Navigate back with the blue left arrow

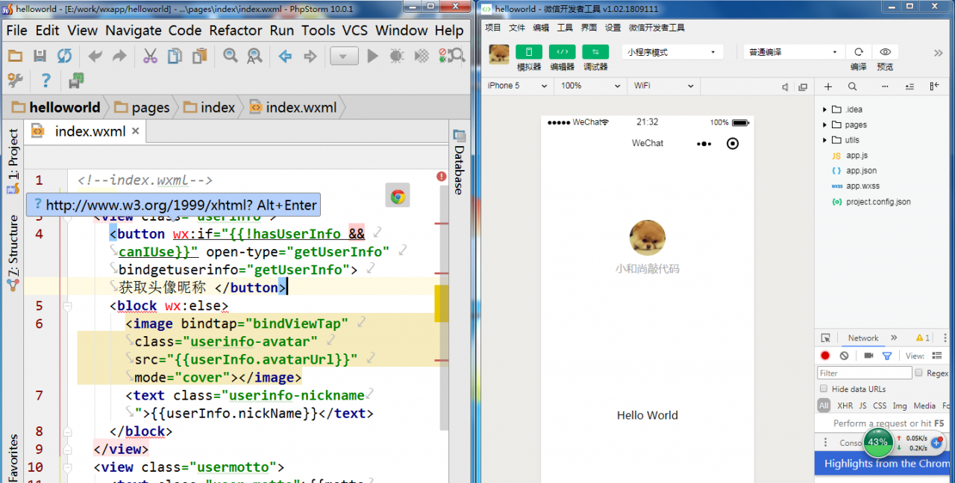coord(285,56)
